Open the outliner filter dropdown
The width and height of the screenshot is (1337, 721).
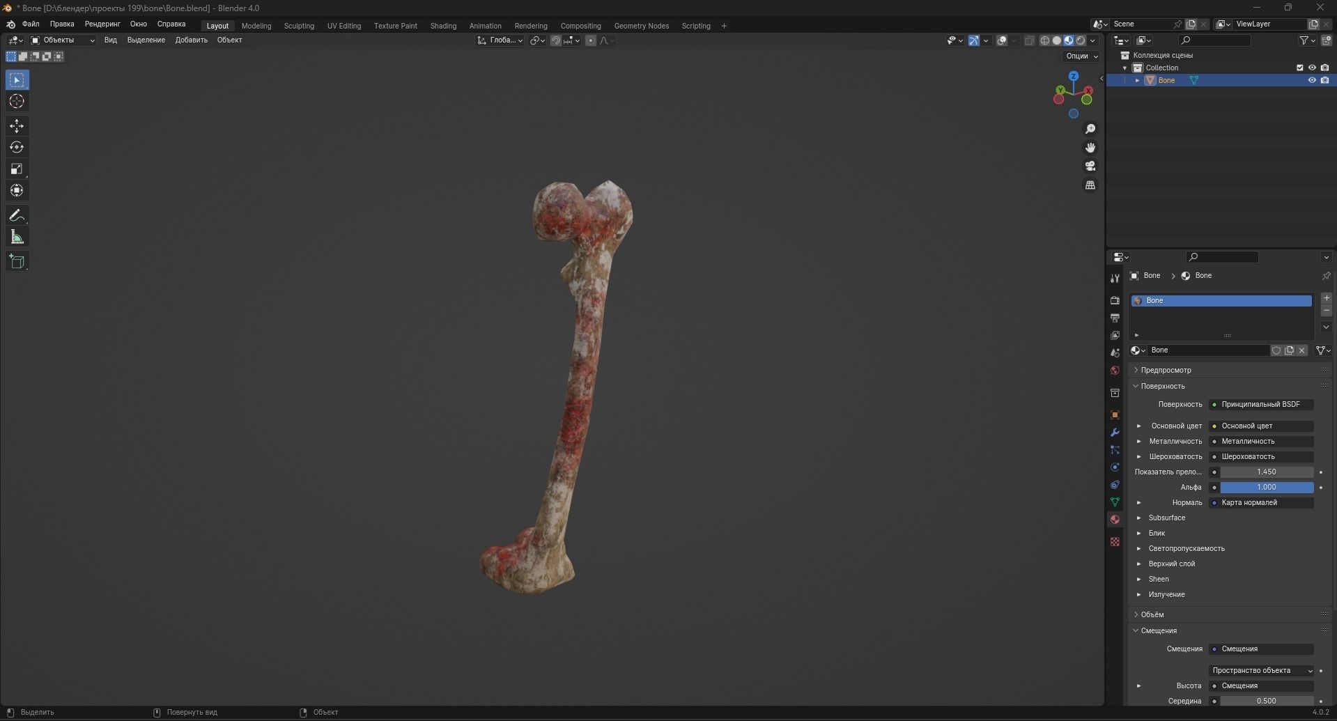(1308, 40)
